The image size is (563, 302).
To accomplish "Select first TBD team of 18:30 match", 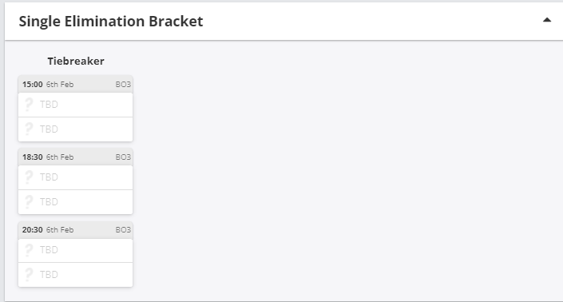I will click(x=75, y=177).
